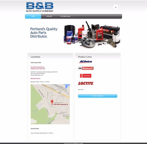The height and width of the screenshot is (144, 147).
Task: Click the Portland store street address line
Action: point(44,72)
